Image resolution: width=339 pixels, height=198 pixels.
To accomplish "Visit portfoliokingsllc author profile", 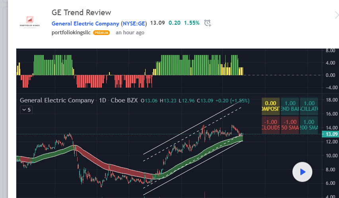I will tap(71, 33).
